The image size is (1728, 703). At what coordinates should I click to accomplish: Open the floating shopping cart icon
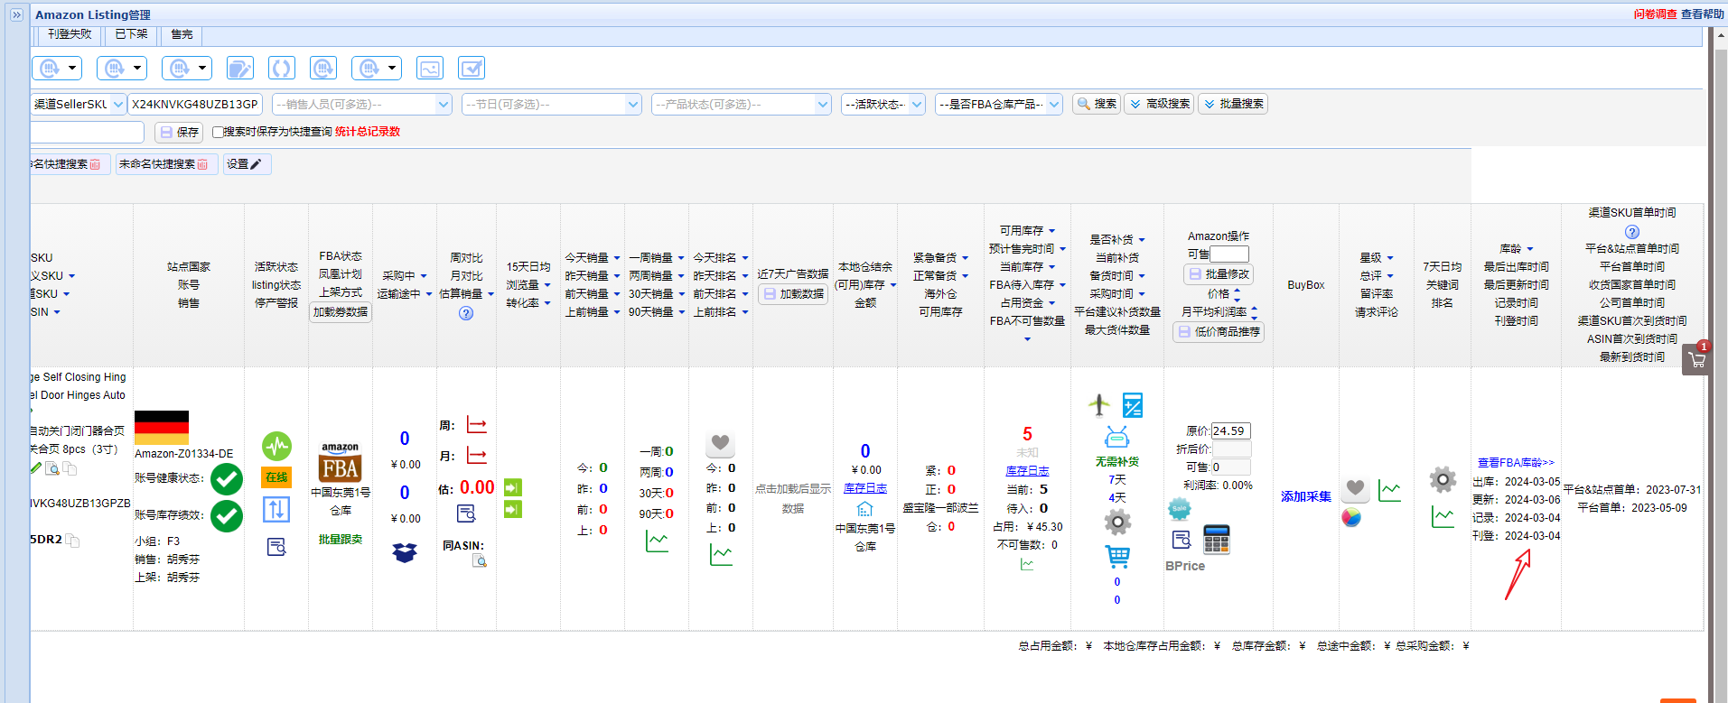(1696, 359)
